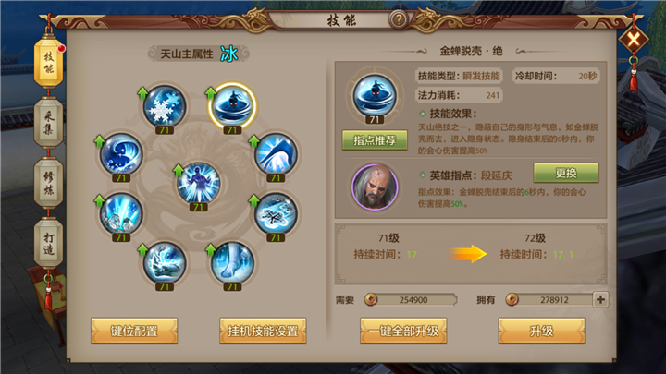Select the ice rocks burst skill icon
The image size is (666, 374).
click(121, 213)
